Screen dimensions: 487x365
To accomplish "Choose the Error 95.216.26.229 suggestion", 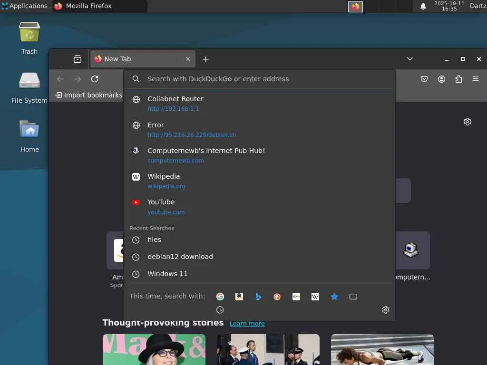I will coord(259,130).
